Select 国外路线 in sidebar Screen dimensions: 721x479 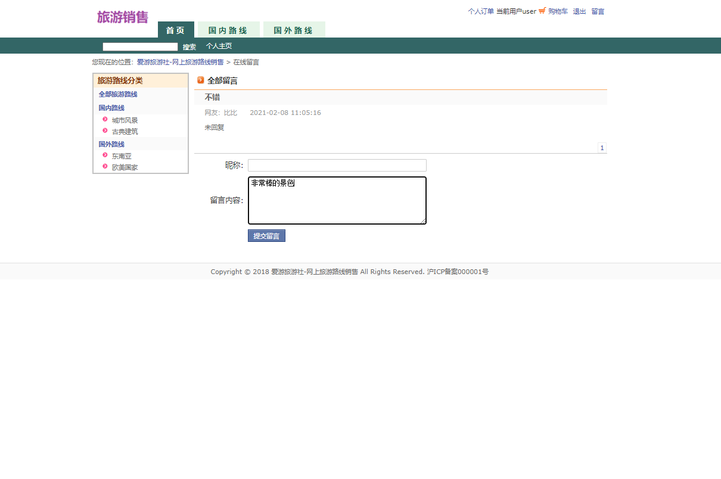click(x=111, y=144)
